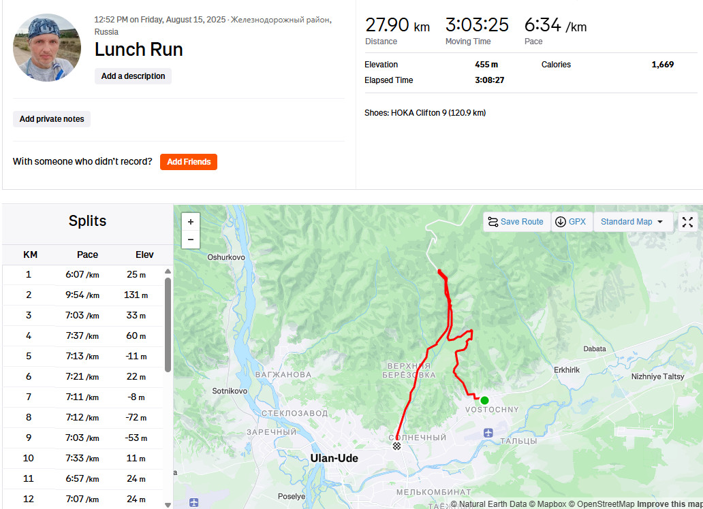Zoom out on the map
Screen dimensions: 703x509
[191, 240]
